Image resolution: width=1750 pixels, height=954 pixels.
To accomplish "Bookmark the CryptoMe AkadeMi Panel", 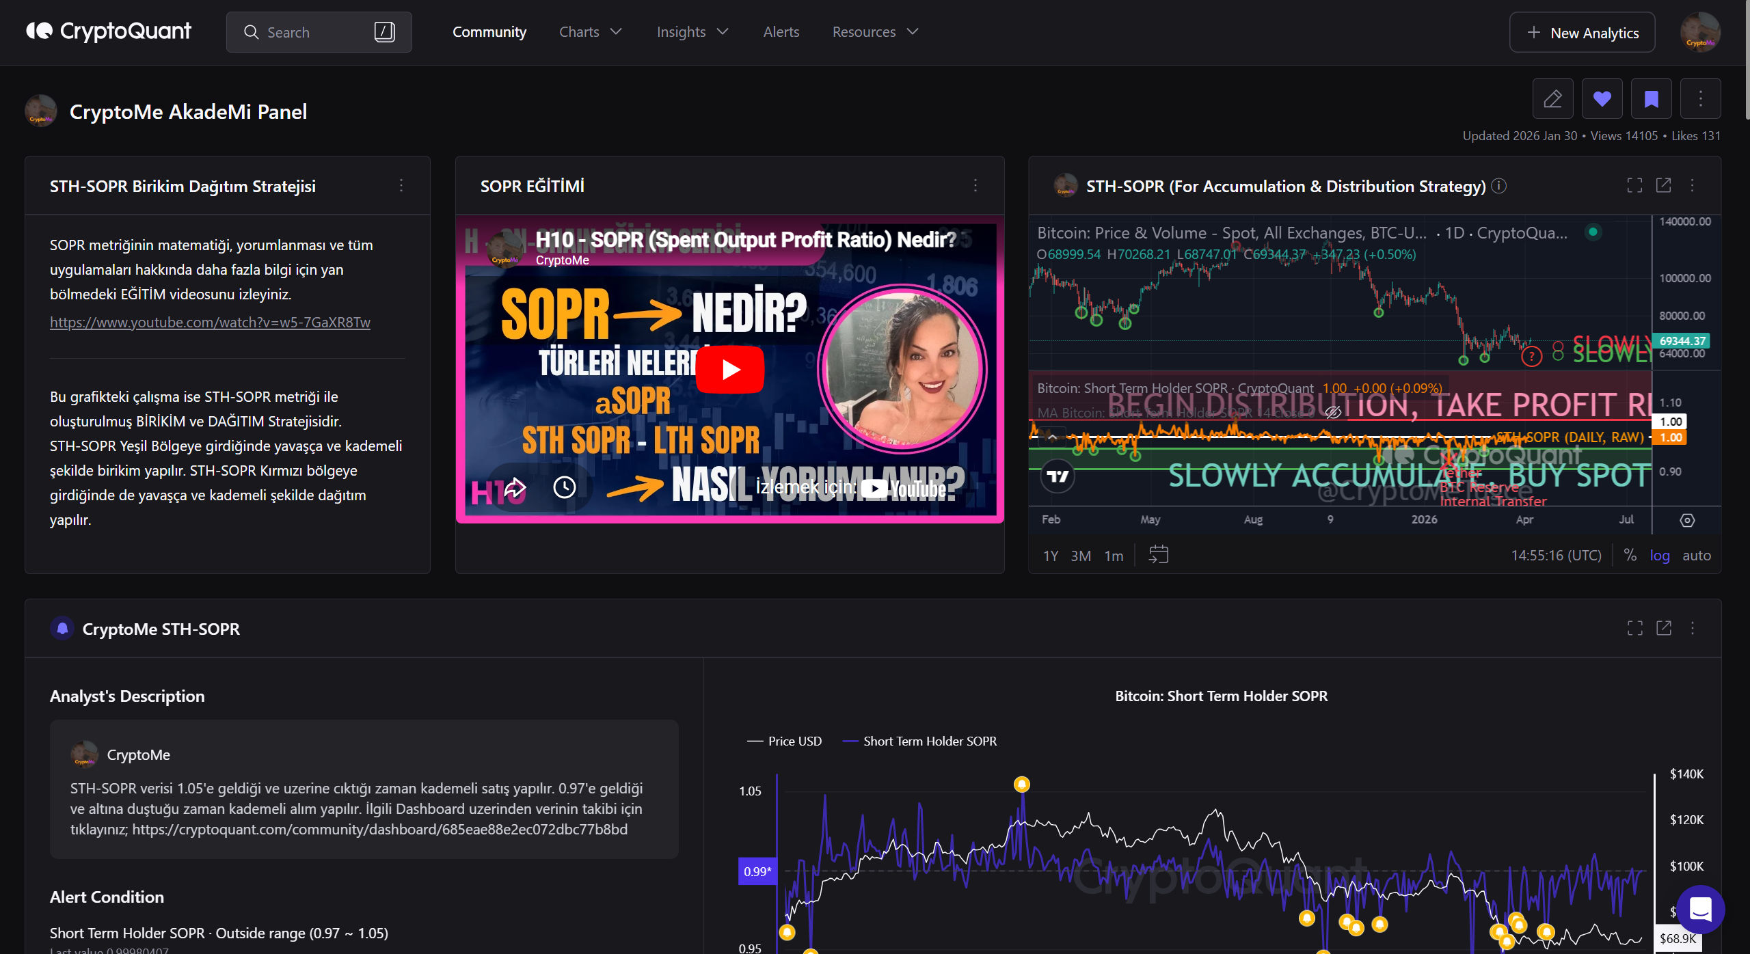I will pyautogui.click(x=1651, y=99).
